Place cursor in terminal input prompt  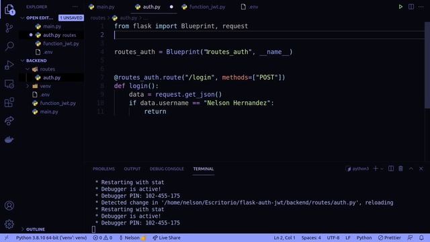coord(94,229)
